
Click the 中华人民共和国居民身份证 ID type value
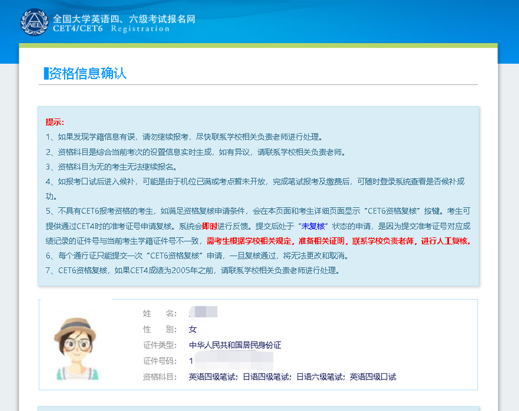(235, 345)
